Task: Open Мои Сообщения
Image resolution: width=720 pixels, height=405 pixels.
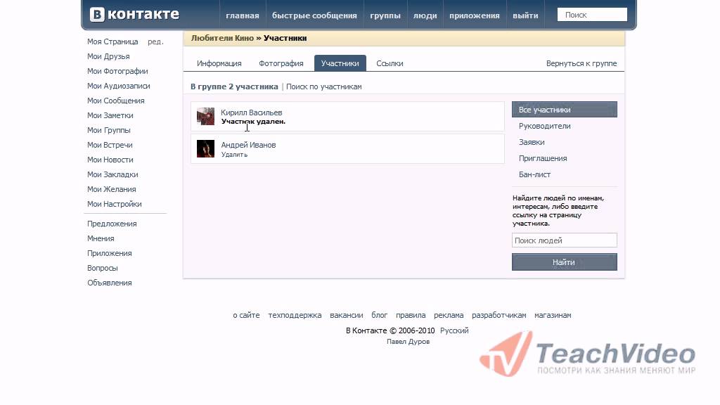Action: [x=116, y=101]
